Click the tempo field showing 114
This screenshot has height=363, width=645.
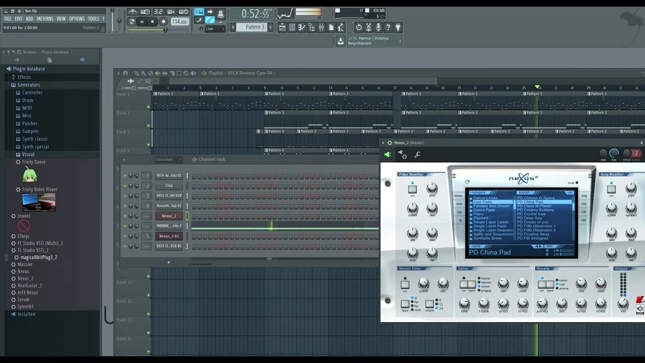180,22
